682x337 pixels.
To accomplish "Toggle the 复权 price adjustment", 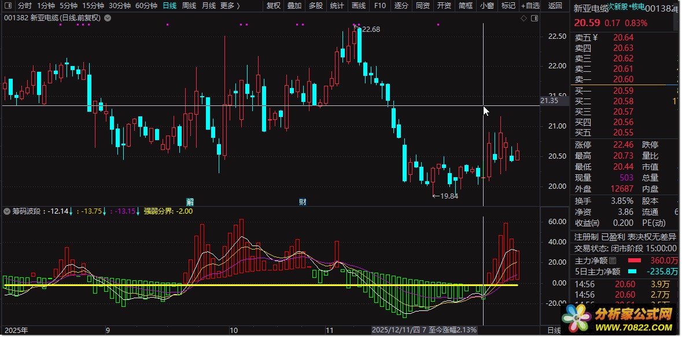I will pyautogui.click(x=274, y=6).
